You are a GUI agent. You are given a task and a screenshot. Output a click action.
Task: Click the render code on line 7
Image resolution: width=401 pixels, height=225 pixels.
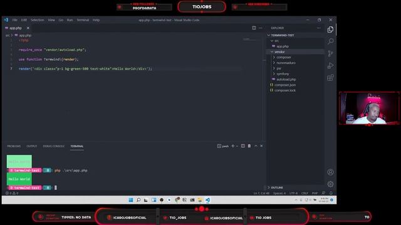click(x=85, y=69)
